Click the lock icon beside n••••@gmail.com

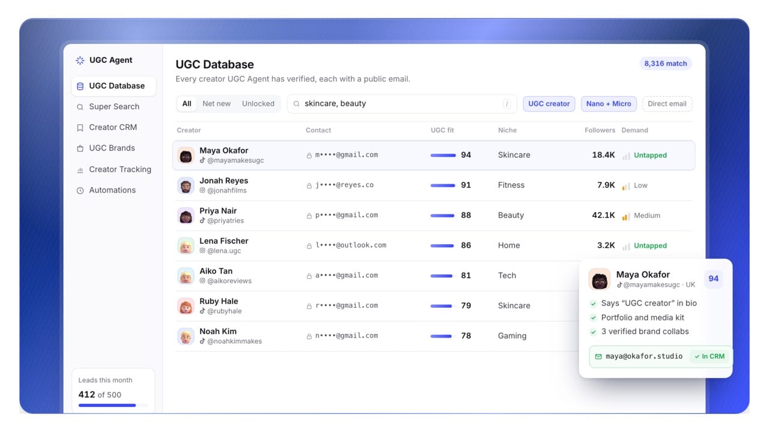pos(309,336)
